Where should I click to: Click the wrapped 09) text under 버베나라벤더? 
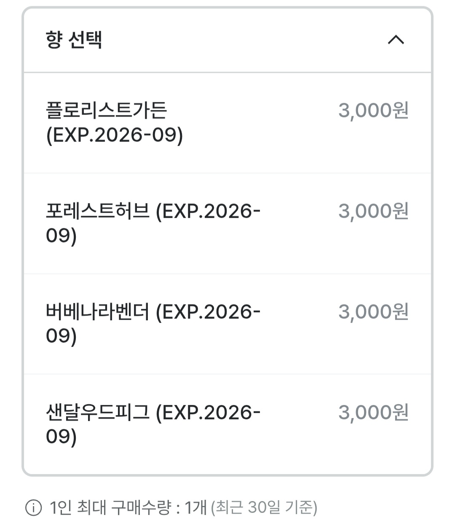61,336
